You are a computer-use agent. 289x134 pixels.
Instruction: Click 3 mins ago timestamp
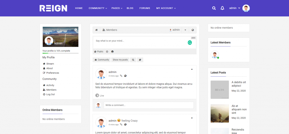tap(113, 76)
